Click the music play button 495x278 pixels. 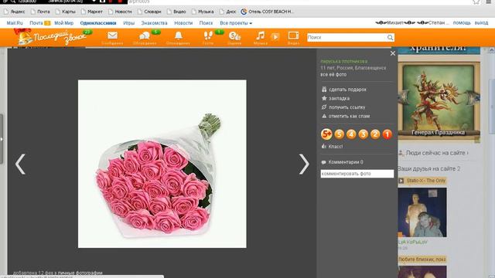275,37
